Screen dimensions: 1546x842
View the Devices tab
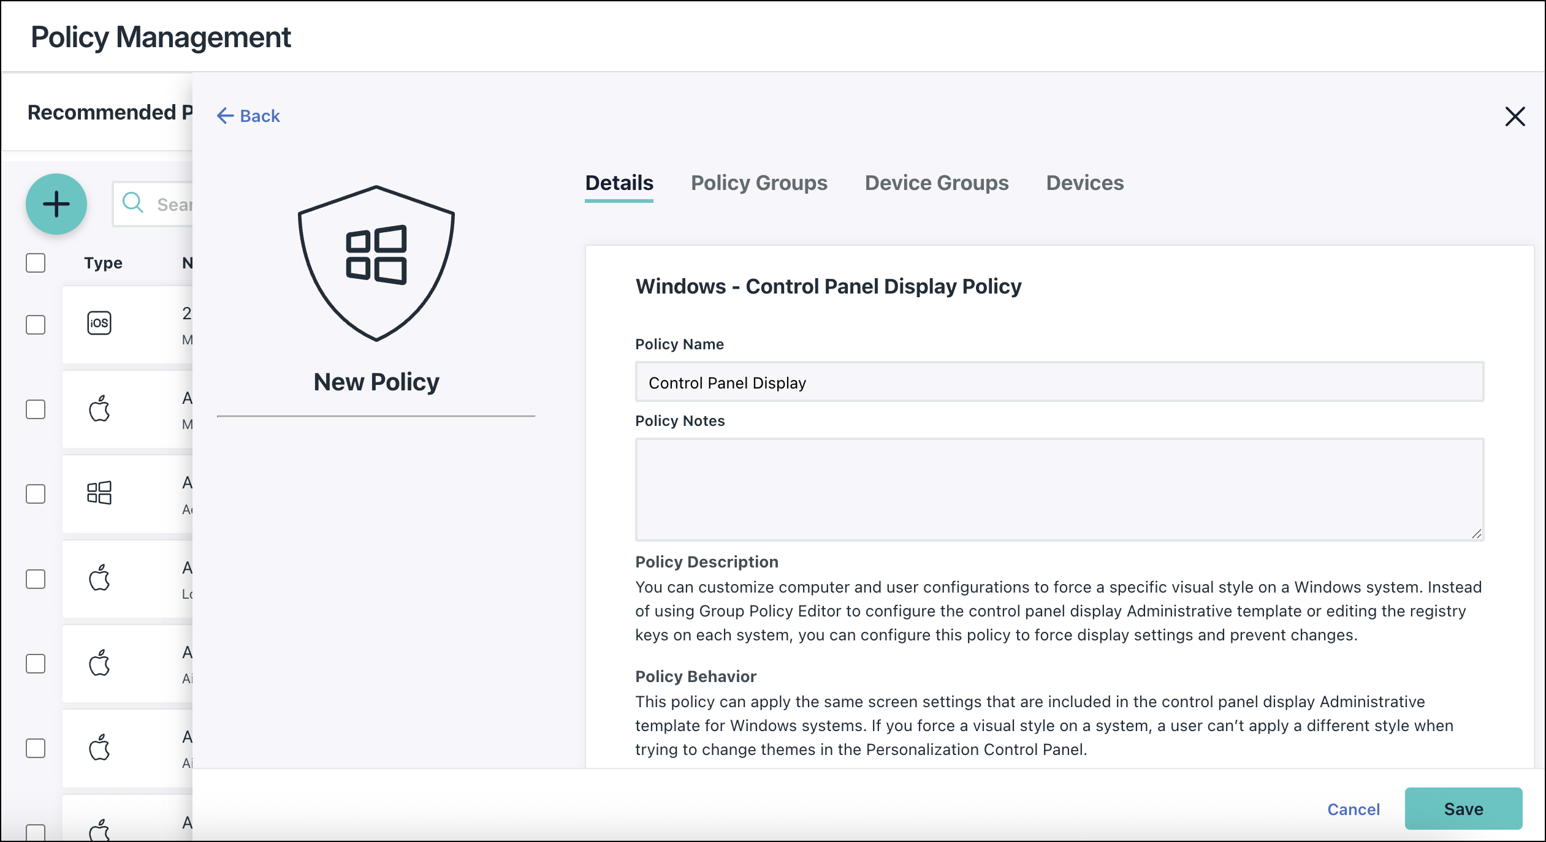[1084, 183]
